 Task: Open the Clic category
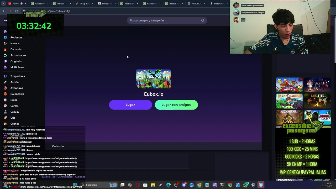(13, 118)
